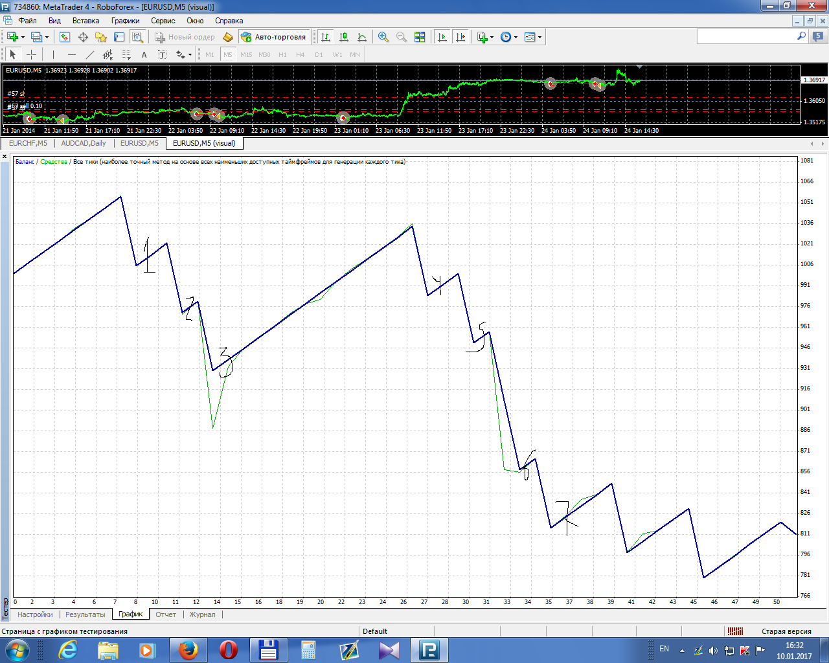Select the text tool labeled A
The height and width of the screenshot is (663, 829).
(x=144, y=54)
